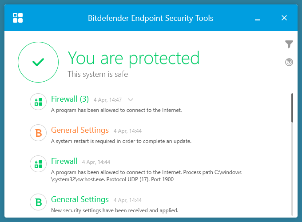
Task: Close the Bitdefender Endpoint Security Tools window
Action: click(284, 18)
